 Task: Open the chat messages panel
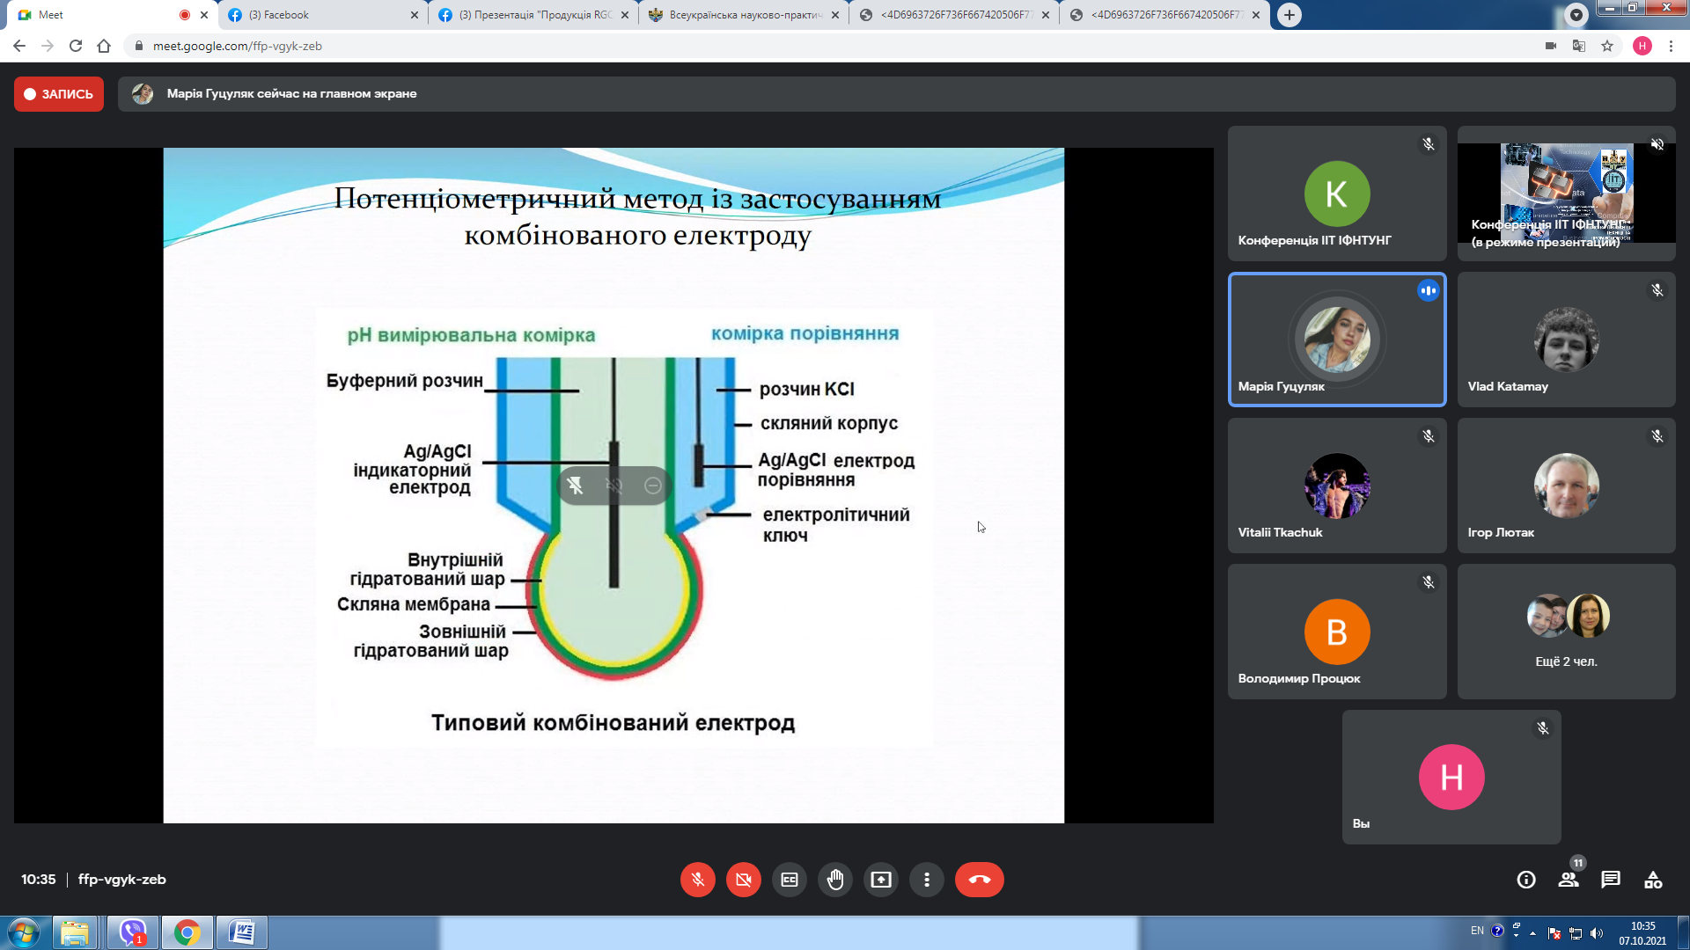(x=1611, y=880)
